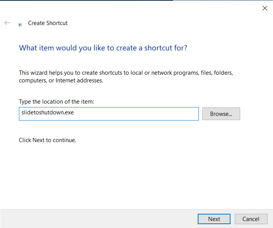The width and height of the screenshot is (273, 228).
Task: Open the Browse... file picker
Action: [221, 114]
